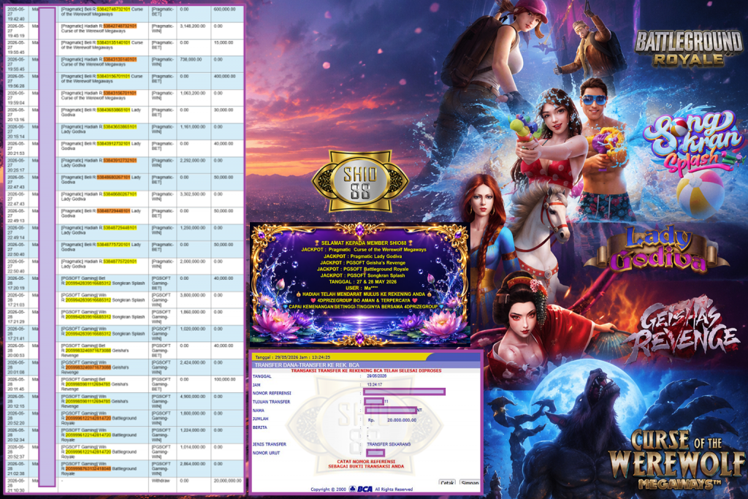
Task: Click the Songkran Splash game logo
Action: 692,142
